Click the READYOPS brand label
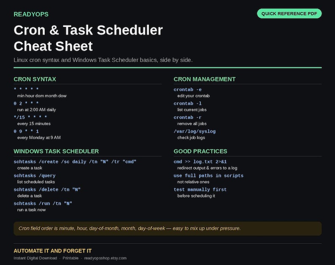 point(31,14)
